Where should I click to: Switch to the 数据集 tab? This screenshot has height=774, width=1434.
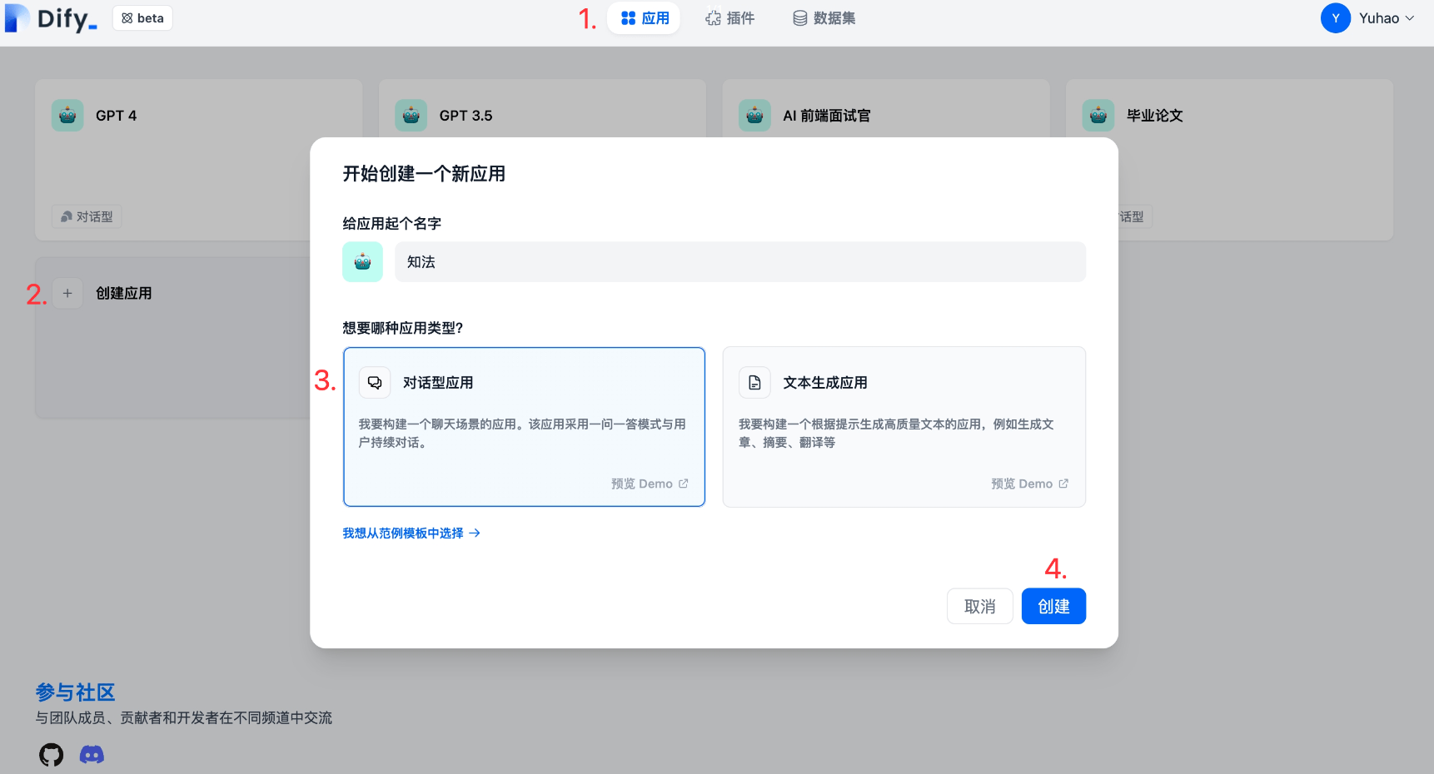click(824, 18)
